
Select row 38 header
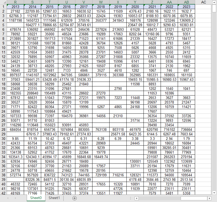click(3, 175)
